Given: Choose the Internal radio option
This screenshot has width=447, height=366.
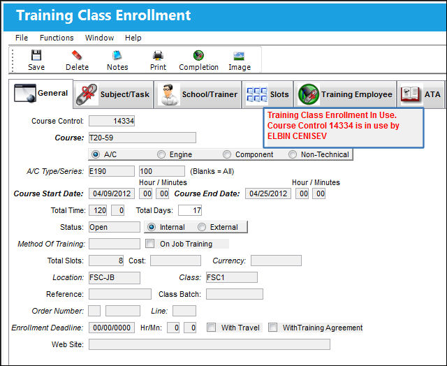Looking at the screenshot, I should (152, 227).
